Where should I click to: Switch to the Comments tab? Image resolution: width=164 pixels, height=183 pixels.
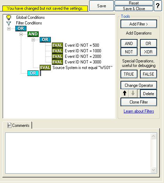point(18,125)
